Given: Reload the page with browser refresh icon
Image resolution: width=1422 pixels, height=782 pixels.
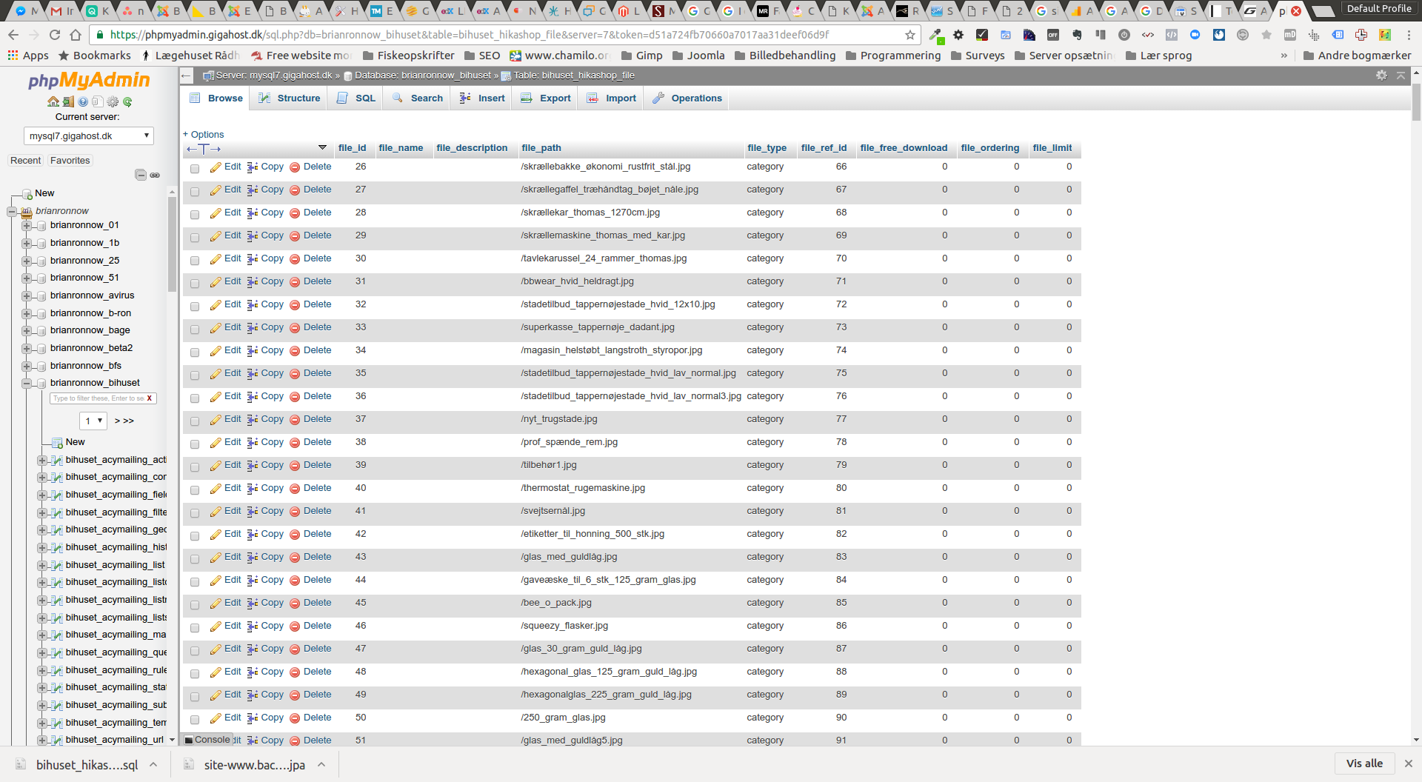Looking at the screenshot, I should 55,35.
